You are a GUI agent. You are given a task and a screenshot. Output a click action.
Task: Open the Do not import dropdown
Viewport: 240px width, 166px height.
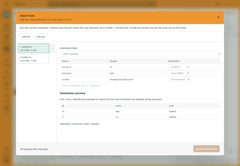179,79
